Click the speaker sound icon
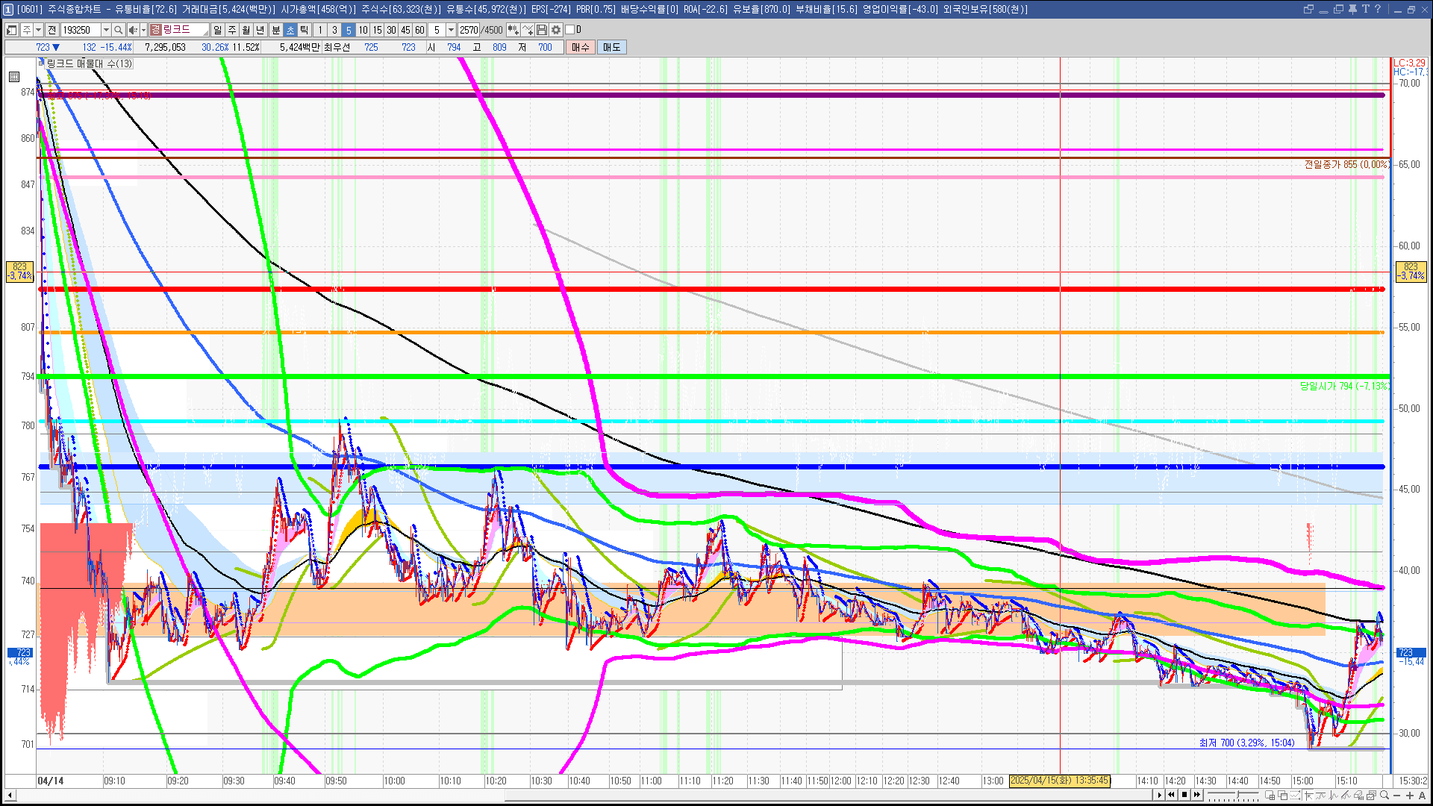Screen dimensions: 1433x806 coord(132,30)
